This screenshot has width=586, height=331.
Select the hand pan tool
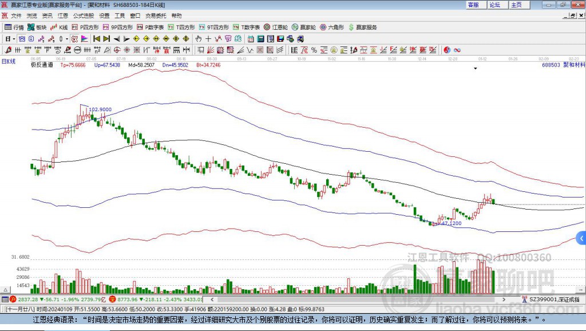[x=199, y=39]
